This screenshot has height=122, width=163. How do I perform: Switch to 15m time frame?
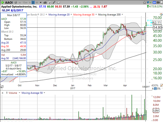pos(25,2)
